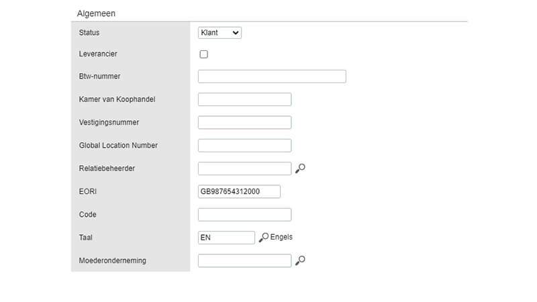Open the Status dropdown showing Klant
Viewport: 537px width, 302px height.
coord(219,33)
